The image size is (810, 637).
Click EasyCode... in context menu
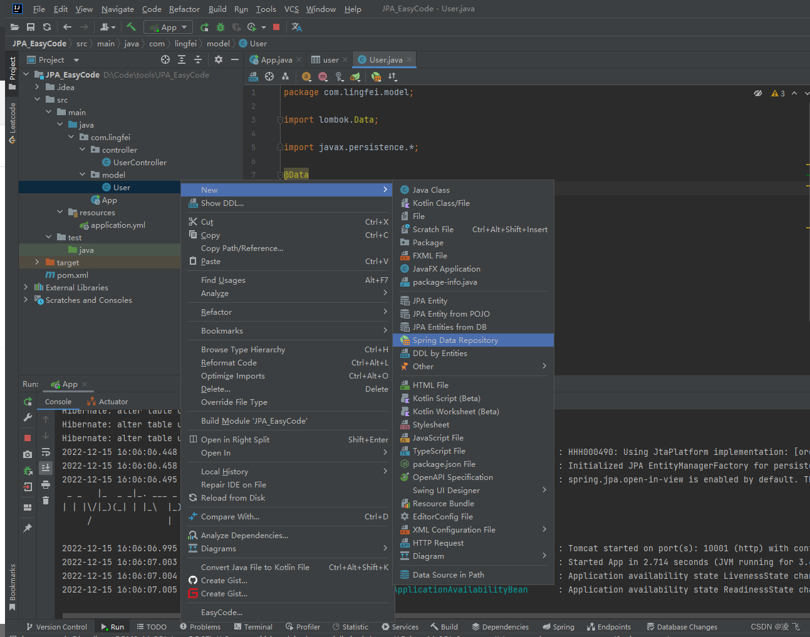click(288, 612)
